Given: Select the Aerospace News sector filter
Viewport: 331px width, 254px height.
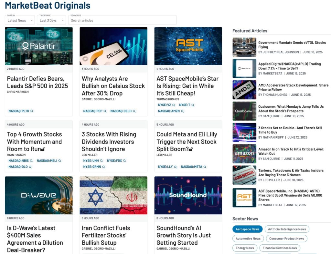Looking at the screenshot, I should (x=247, y=229).
